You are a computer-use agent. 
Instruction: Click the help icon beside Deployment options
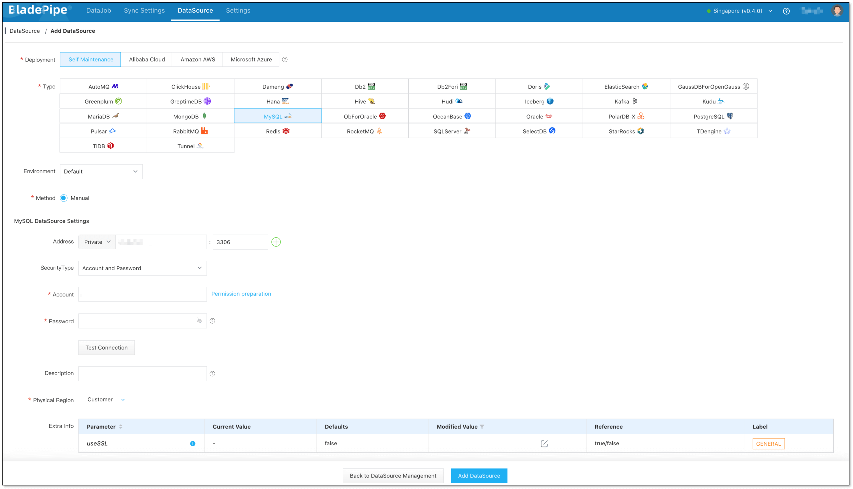coord(285,59)
